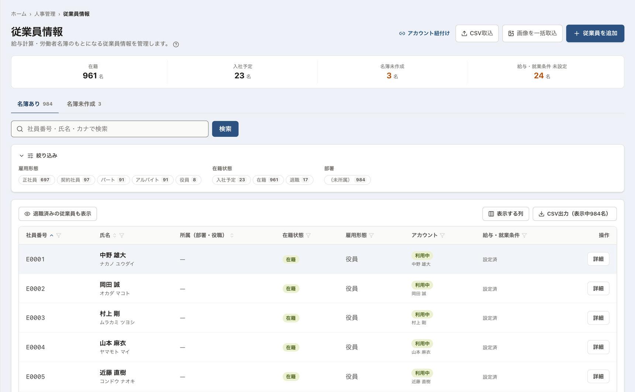Click filter icon on 氏名 column

(122, 235)
